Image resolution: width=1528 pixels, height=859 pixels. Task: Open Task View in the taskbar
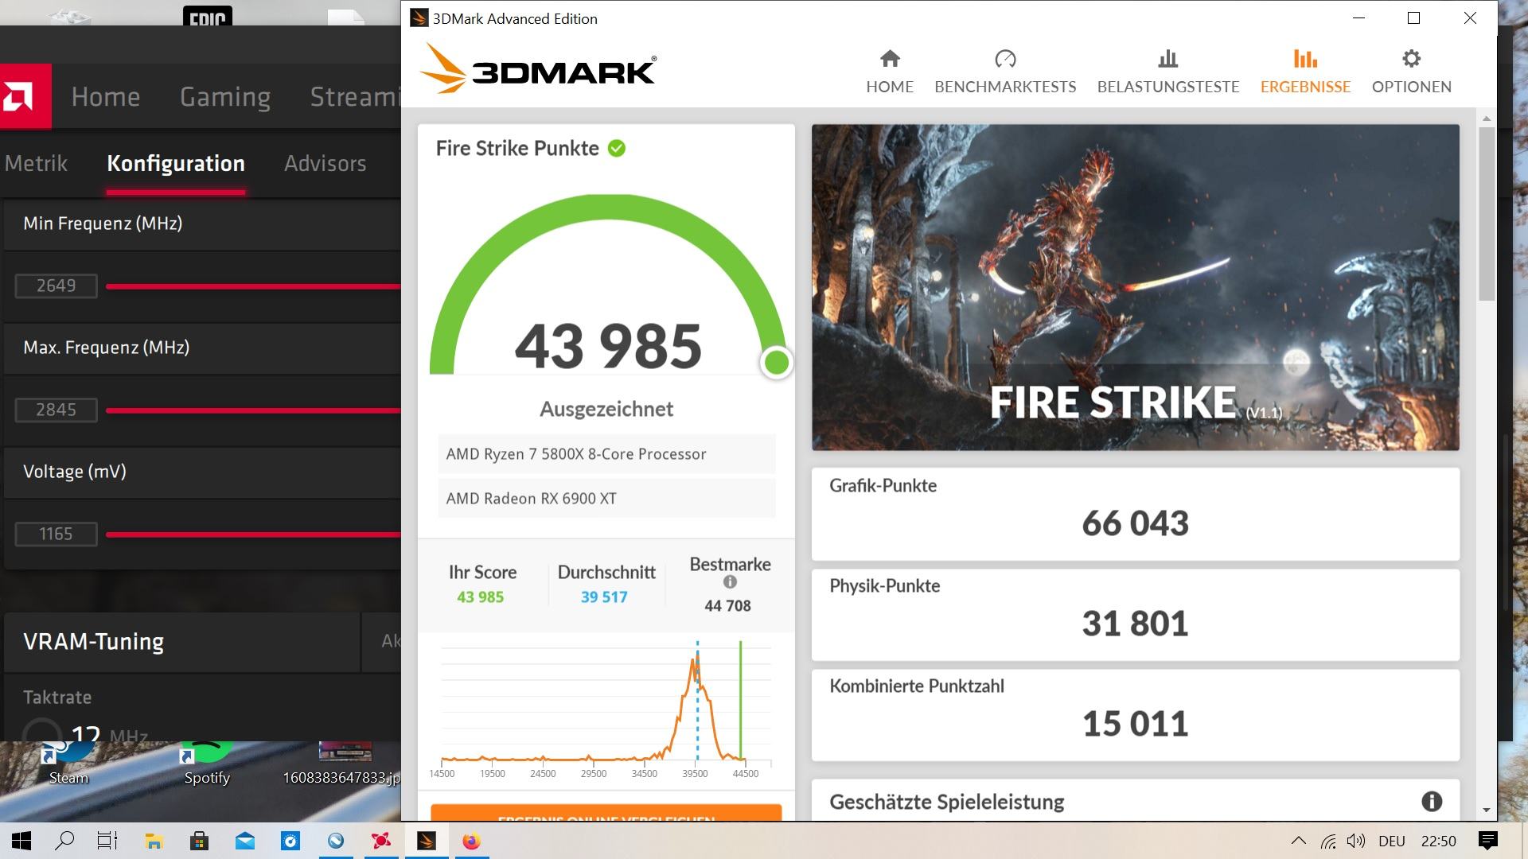(x=107, y=841)
